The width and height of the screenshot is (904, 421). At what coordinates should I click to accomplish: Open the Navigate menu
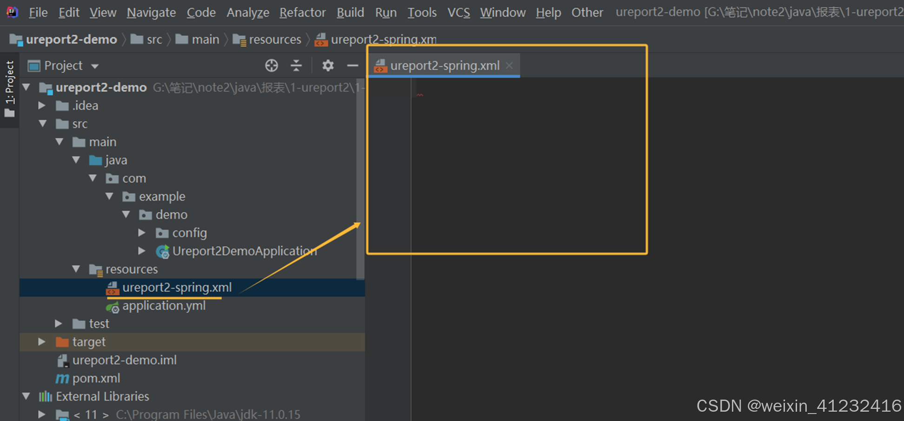(151, 13)
